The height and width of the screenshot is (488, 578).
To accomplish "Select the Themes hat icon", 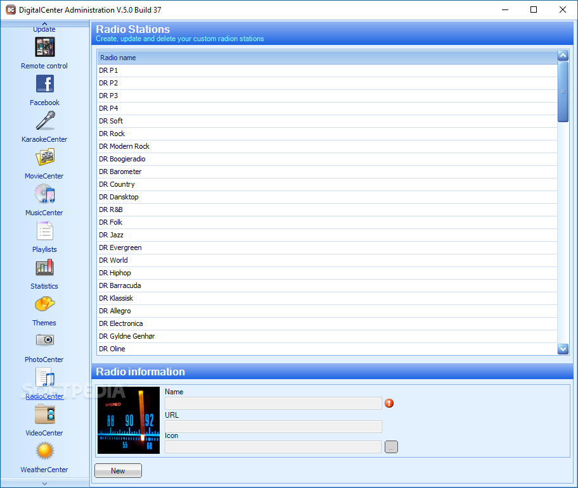I will [x=44, y=304].
